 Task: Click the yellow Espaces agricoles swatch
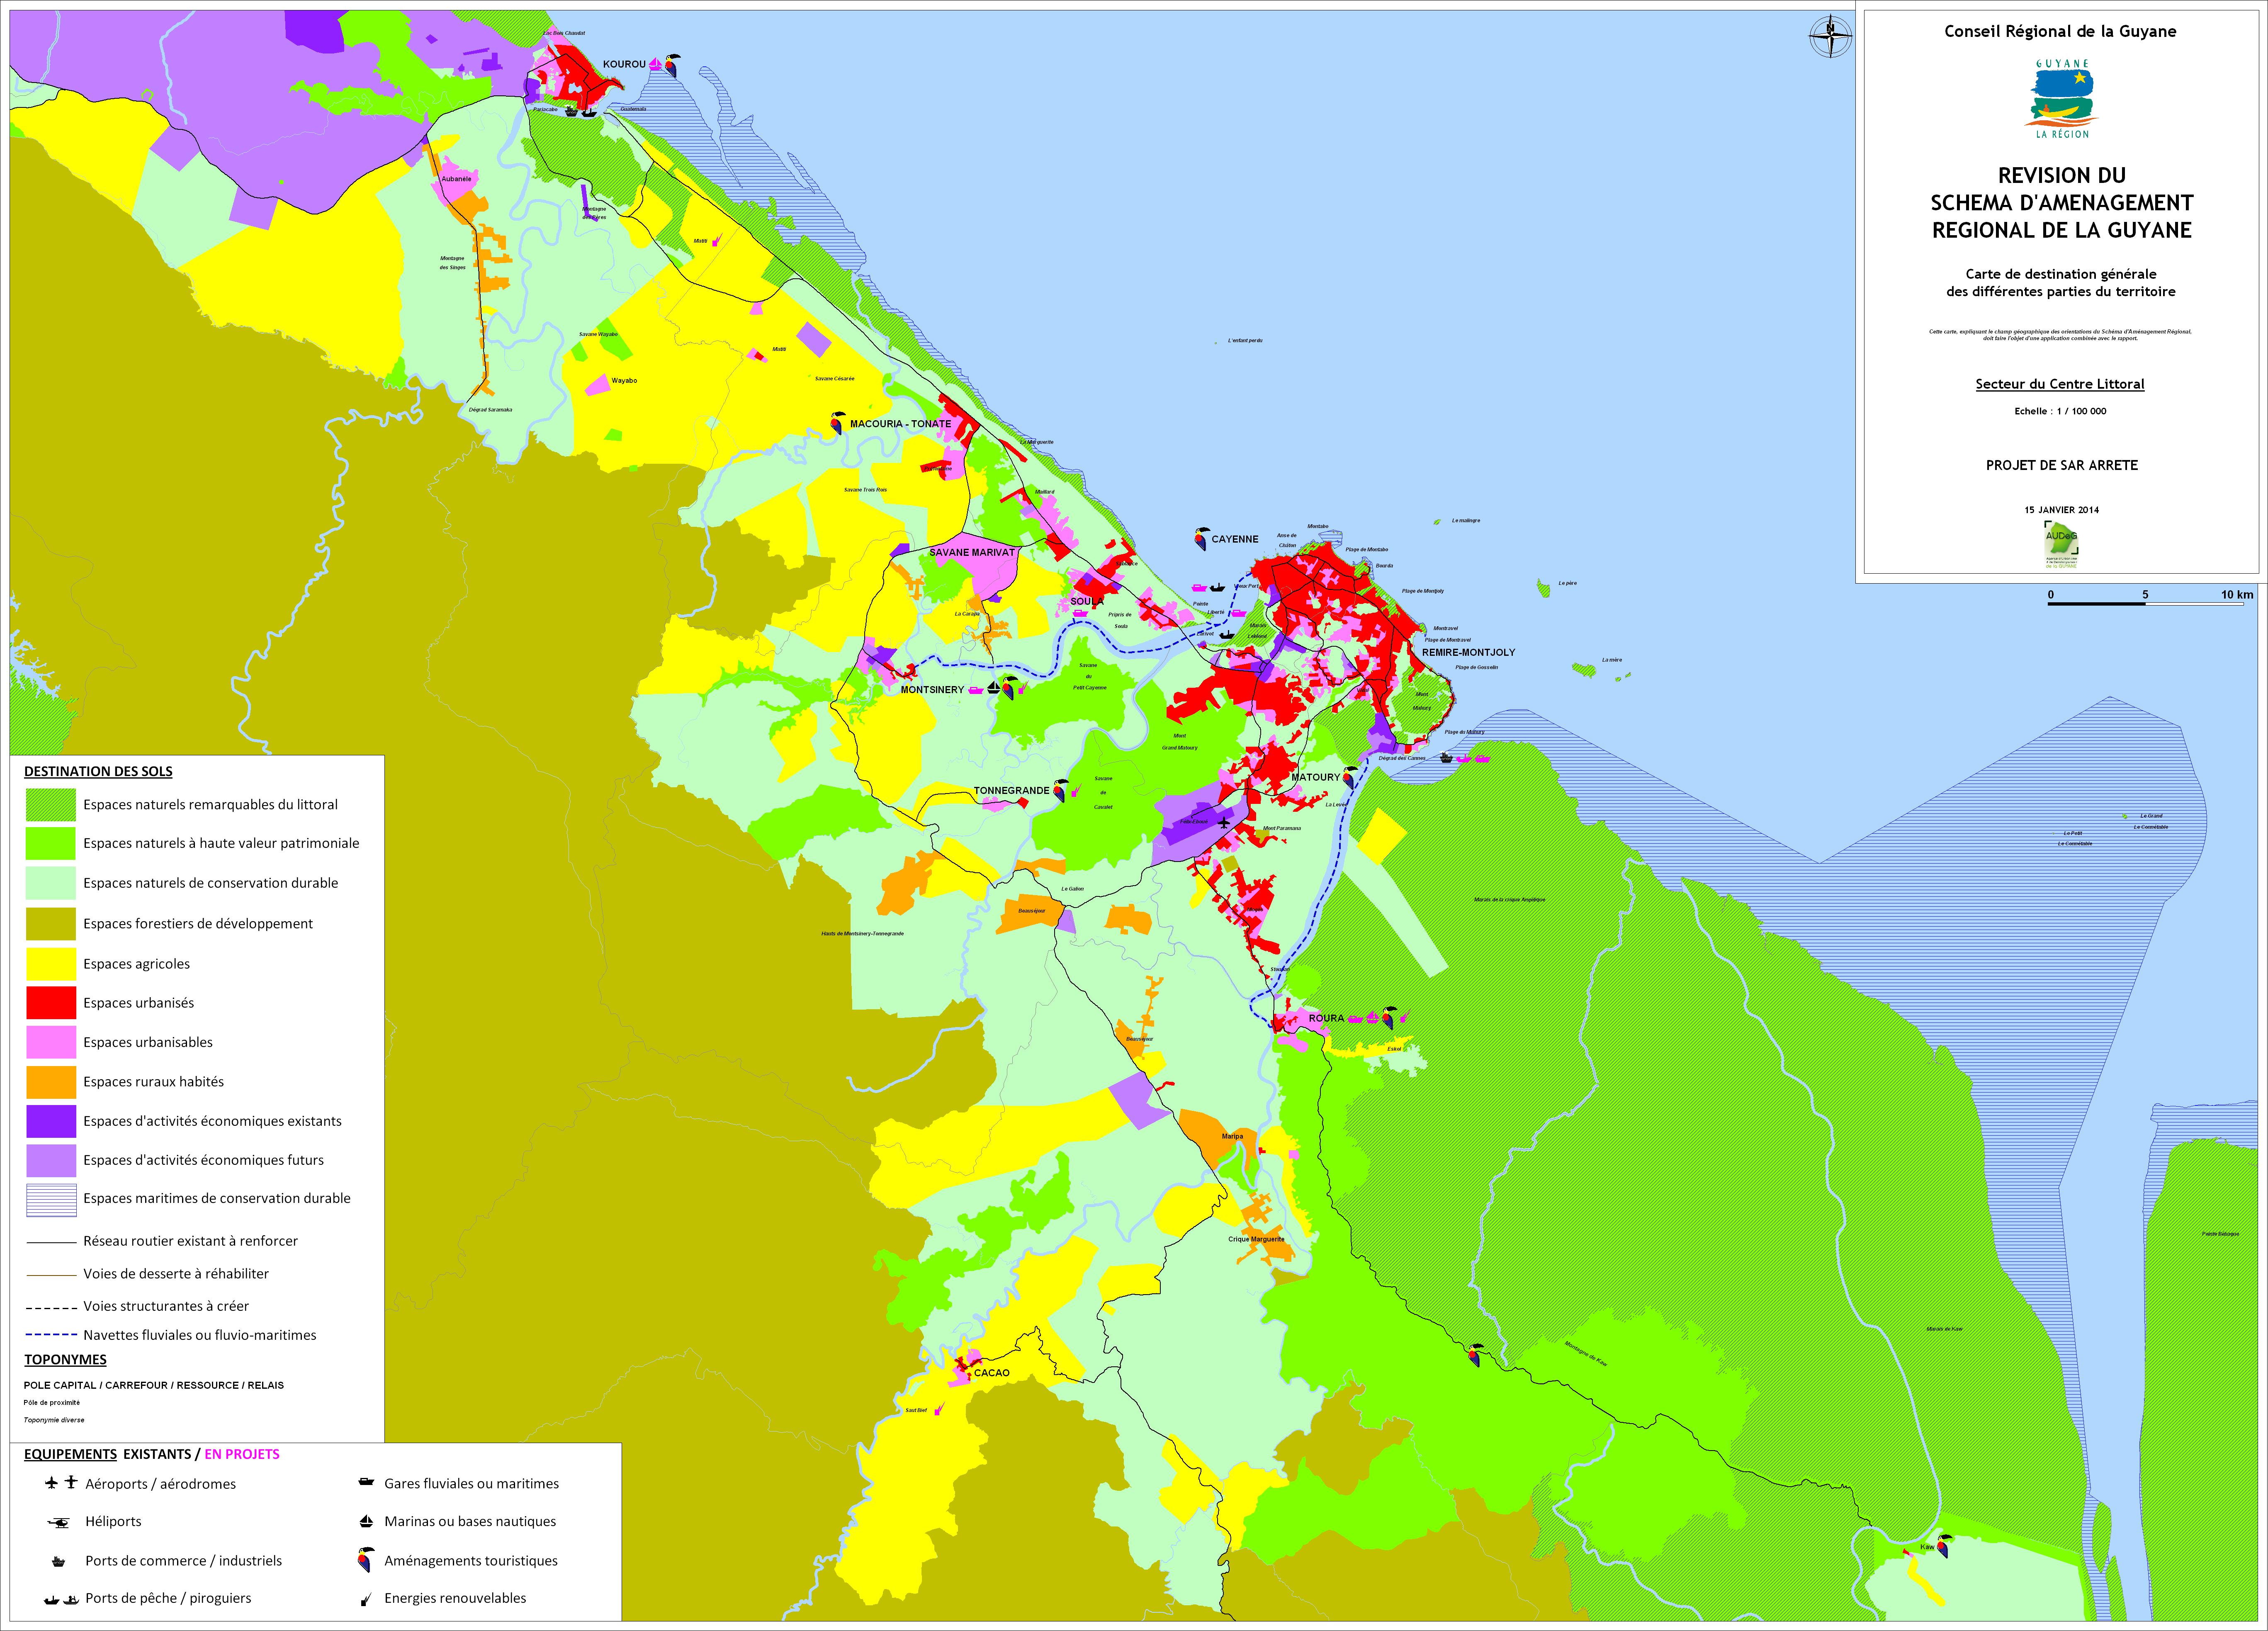pyautogui.click(x=51, y=964)
